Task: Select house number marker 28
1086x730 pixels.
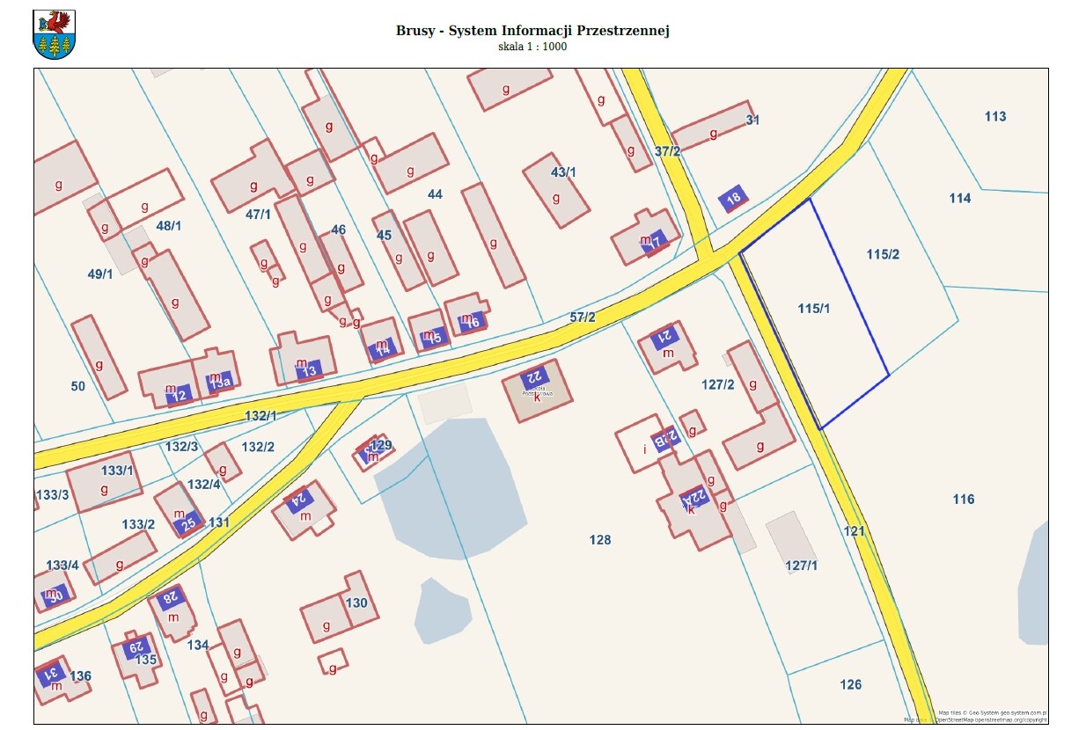Action: point(169,598)
